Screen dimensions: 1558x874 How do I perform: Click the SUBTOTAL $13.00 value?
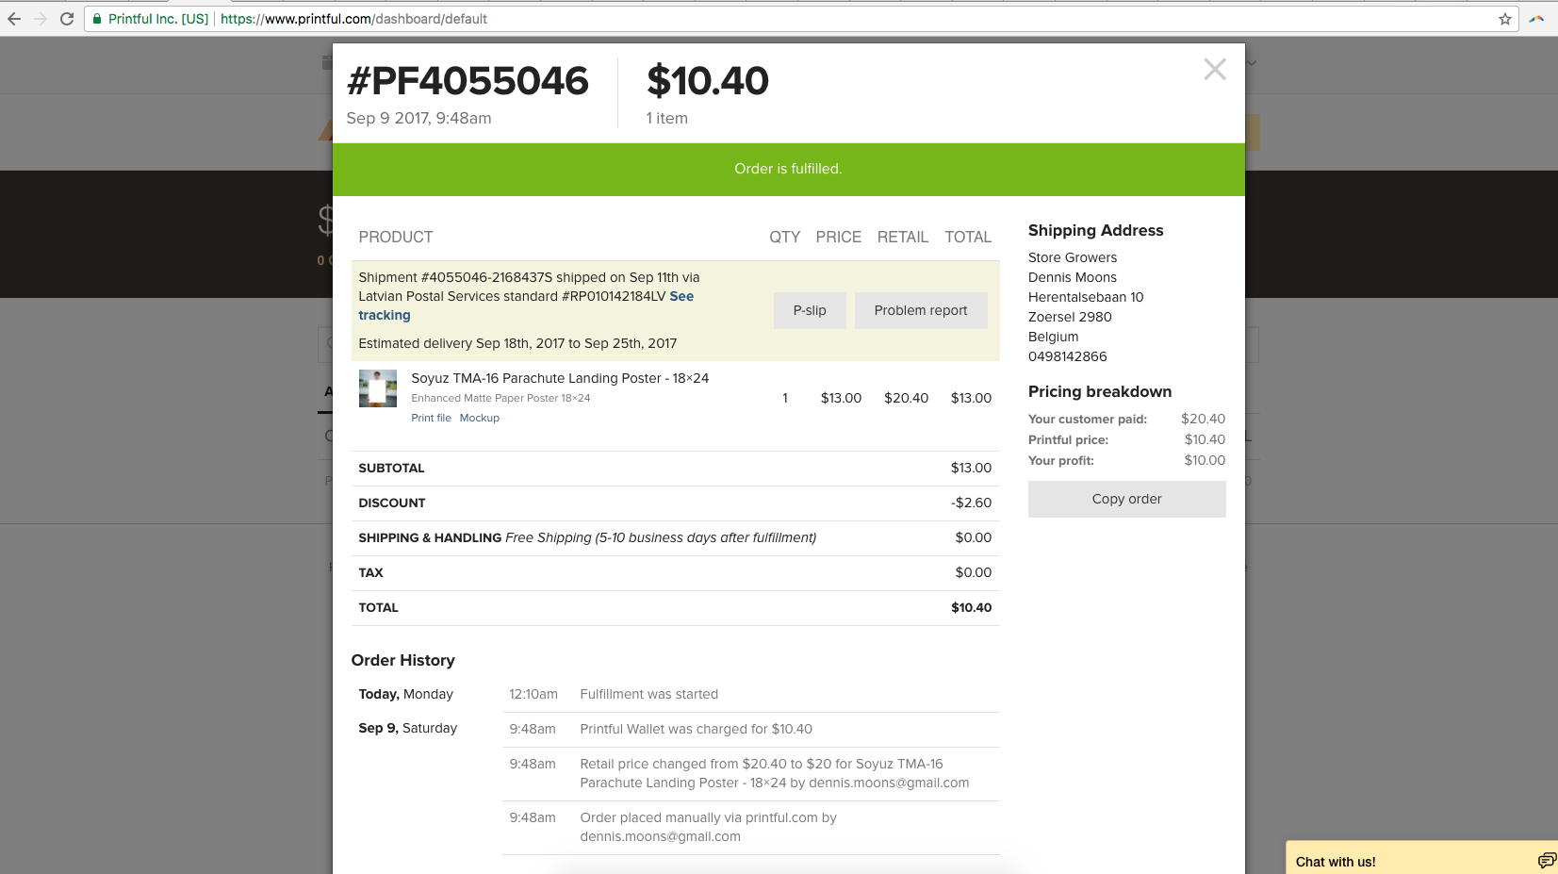[971, 468]
